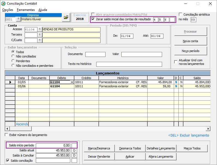Click the Nova conta button
217x165 pixels.
[x=190, y=41]
